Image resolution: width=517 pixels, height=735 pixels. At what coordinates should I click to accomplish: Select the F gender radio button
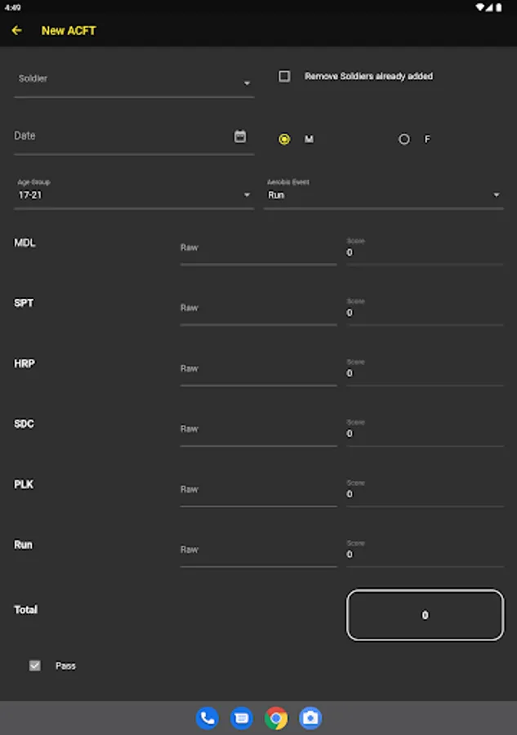404,139
